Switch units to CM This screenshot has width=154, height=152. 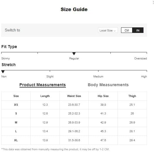tap(127, 30)
